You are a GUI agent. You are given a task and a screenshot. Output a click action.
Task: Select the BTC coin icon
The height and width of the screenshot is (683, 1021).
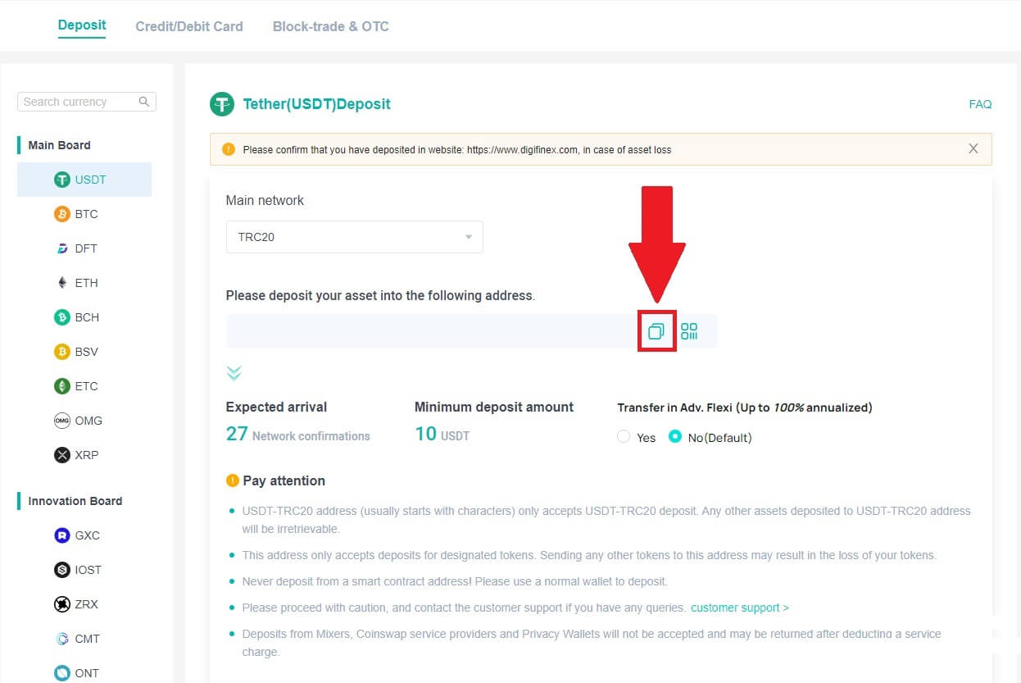click(62, 214)
